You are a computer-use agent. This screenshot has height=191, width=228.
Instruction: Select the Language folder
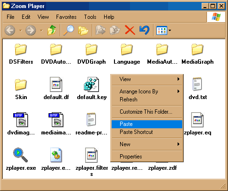127,54
